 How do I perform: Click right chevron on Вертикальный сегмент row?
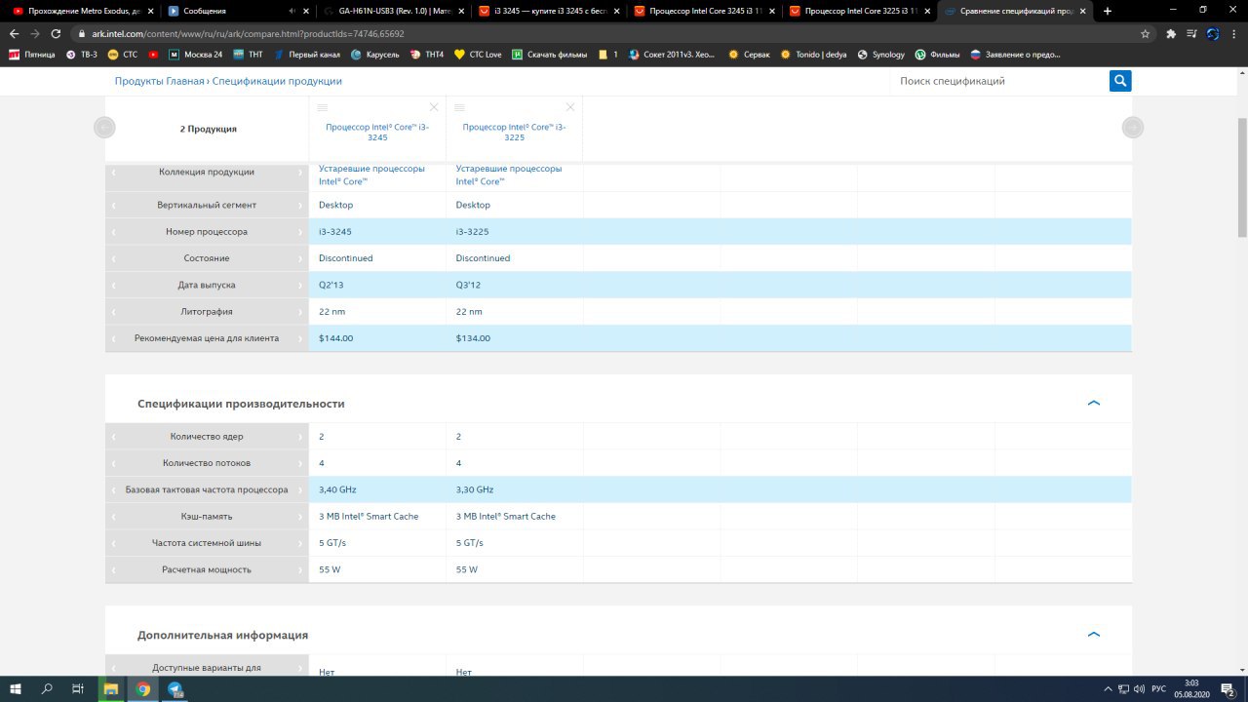[300, 206]
